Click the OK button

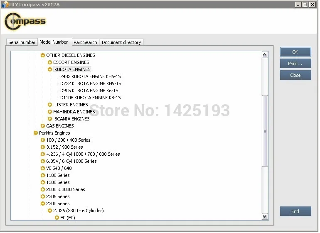295,52
